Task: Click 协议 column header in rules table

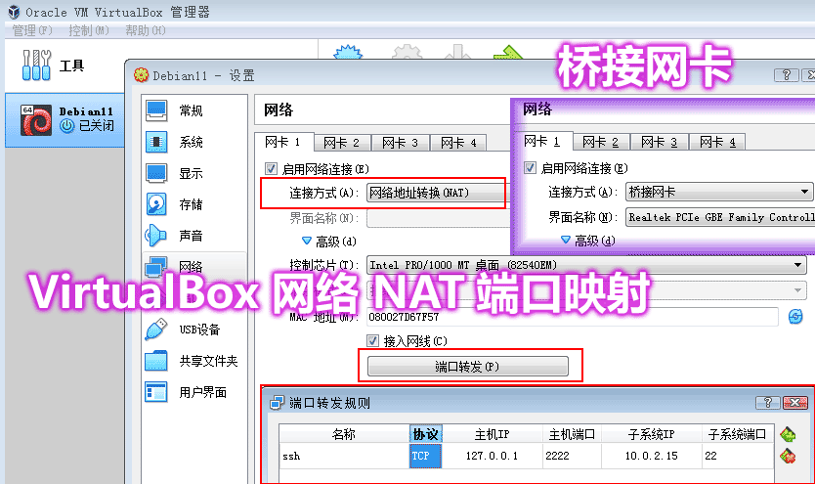Action: (x=426, y=433)
